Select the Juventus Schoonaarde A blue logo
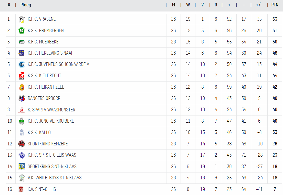 22,64
